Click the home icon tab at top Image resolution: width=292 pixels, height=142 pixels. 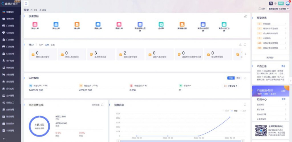[x=26, y=3]
